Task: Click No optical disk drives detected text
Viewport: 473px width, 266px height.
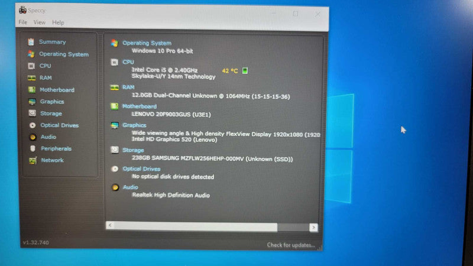Action: [x=173, y=176]
